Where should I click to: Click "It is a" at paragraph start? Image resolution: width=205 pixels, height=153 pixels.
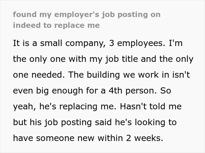coord(25,43)
